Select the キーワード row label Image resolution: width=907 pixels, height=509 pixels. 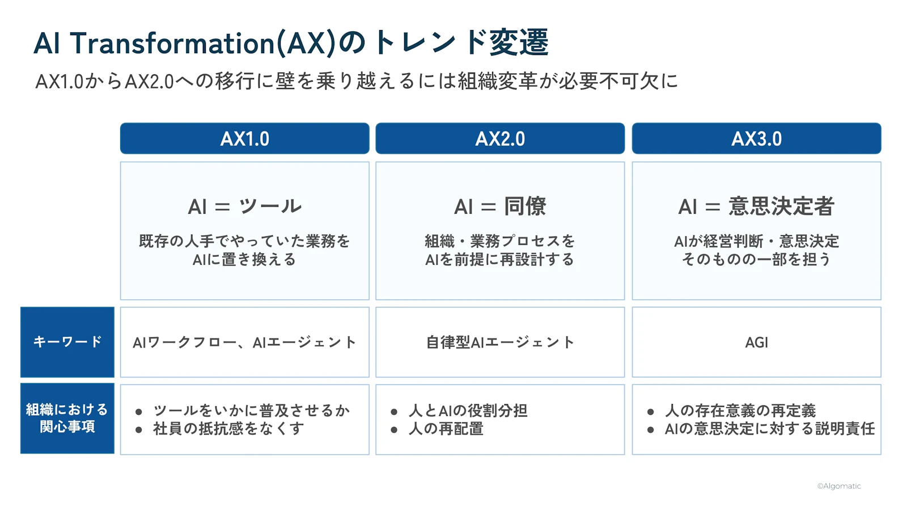[x=67, y=342]
